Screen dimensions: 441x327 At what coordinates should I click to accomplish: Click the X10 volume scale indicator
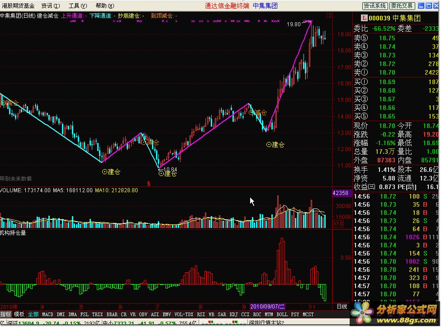coord(338,224)
